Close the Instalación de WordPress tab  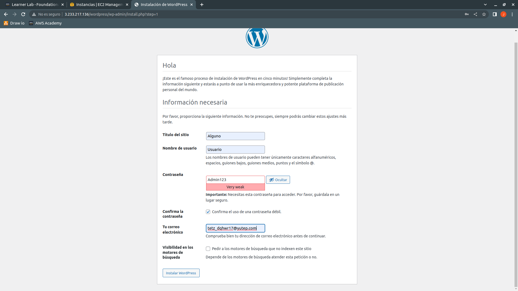192,5
